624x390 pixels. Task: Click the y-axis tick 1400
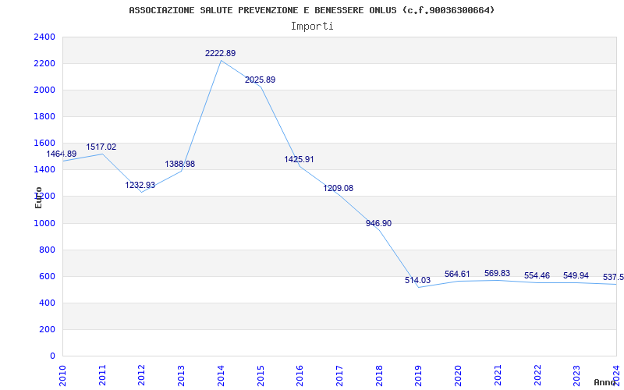tap(44, 170)
